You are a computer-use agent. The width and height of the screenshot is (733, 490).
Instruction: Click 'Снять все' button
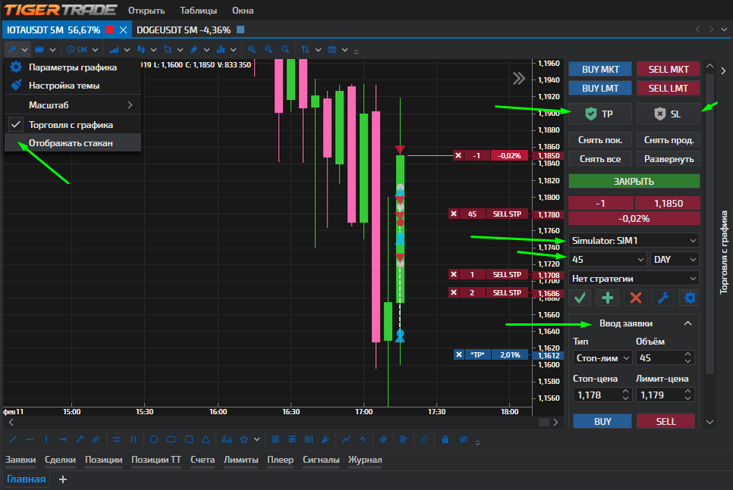(x=600, y=159)
